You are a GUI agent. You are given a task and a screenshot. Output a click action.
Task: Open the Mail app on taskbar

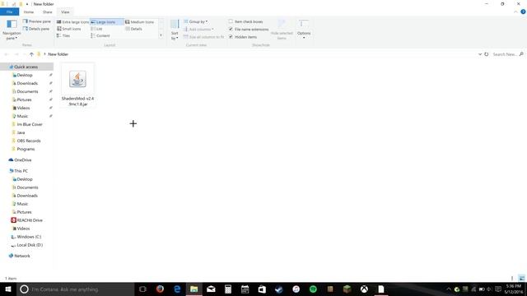click(x=211, y=289)
